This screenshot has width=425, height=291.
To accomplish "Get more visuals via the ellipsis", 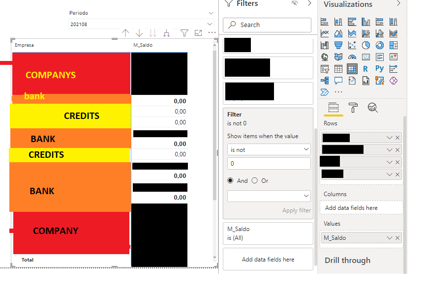I will coord(338,92).
